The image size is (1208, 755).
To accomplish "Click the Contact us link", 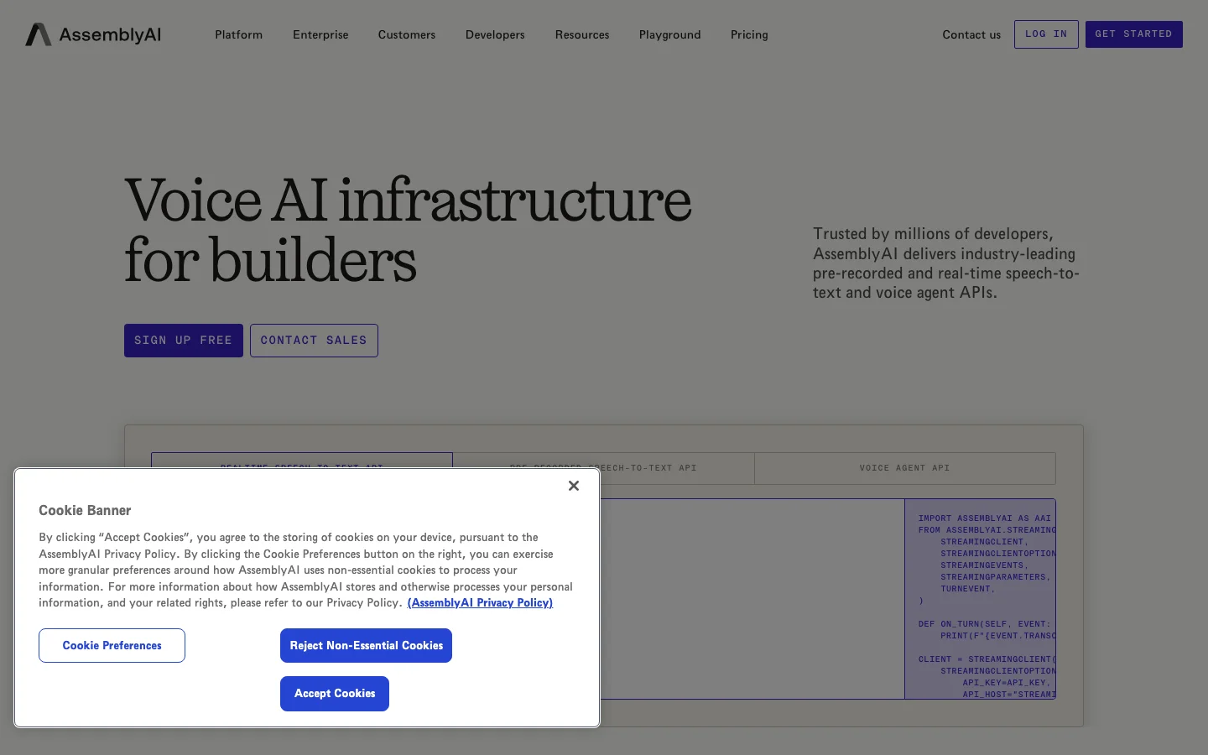I will click(971, 34).
